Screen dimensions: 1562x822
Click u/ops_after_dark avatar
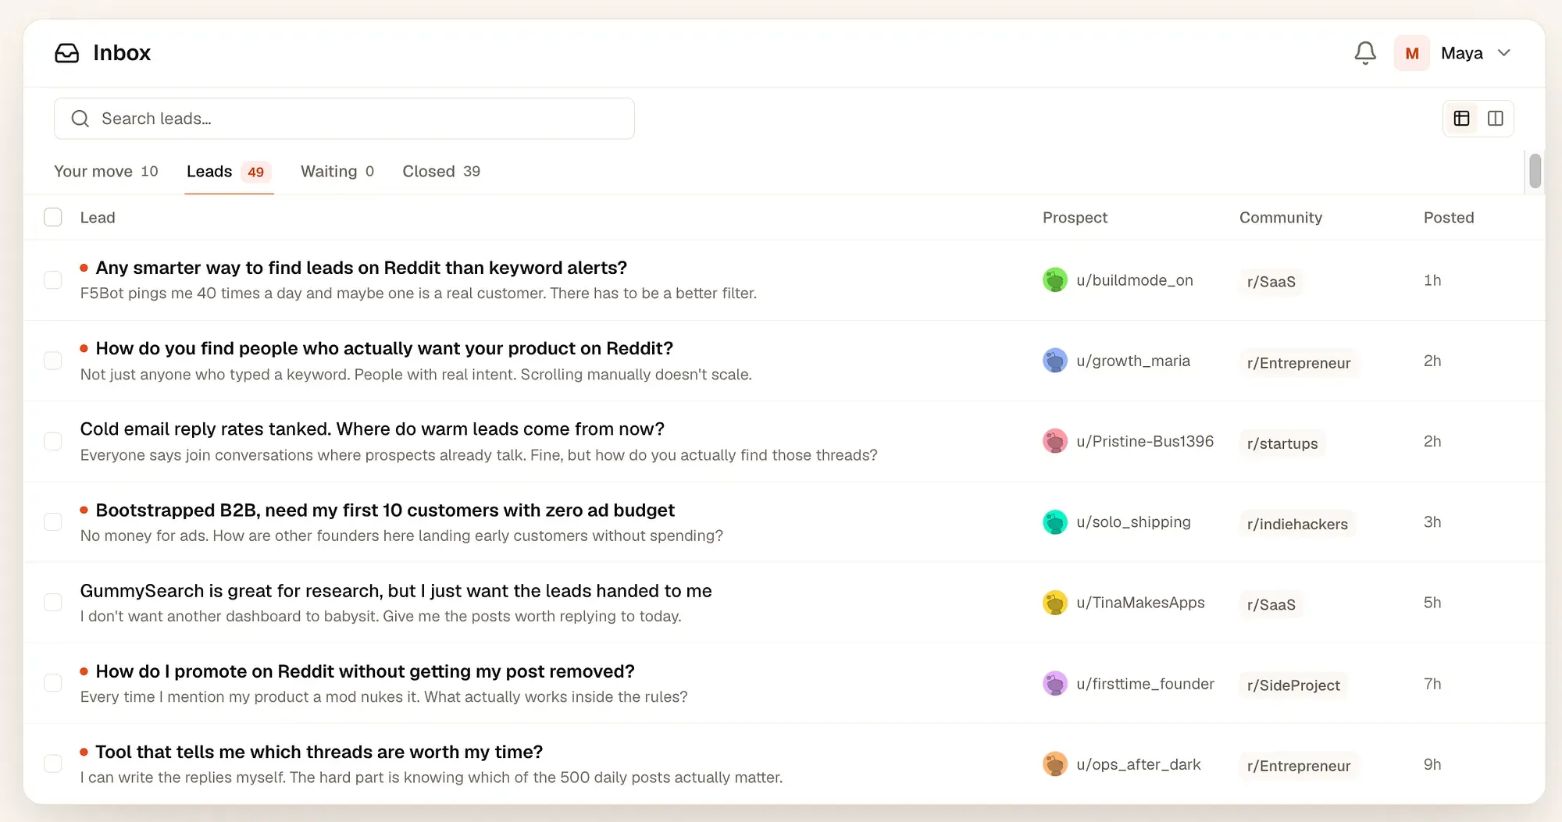(x=1055, y=764)
